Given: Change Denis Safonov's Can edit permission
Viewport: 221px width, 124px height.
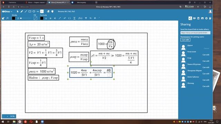Looking at the screenshot, I should [206, 80].
